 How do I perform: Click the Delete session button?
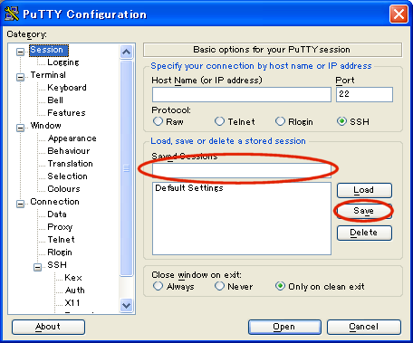pos(364,233)
